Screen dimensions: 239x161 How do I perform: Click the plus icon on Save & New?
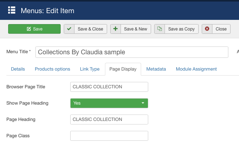pyautogui.click(x=116, y=29)
